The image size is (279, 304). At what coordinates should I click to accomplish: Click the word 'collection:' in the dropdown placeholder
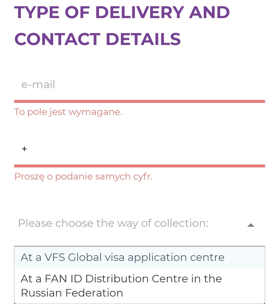click(181, 223)
